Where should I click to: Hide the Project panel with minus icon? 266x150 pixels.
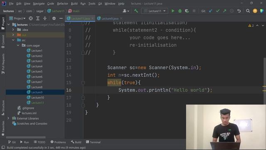(61, 18)
